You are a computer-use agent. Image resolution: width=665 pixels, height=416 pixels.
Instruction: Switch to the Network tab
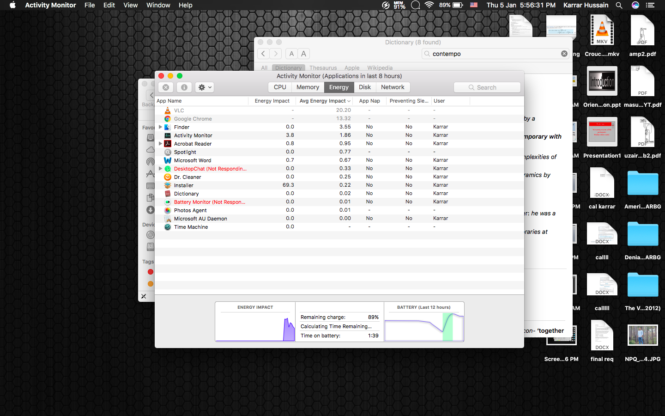coord(393,87)
